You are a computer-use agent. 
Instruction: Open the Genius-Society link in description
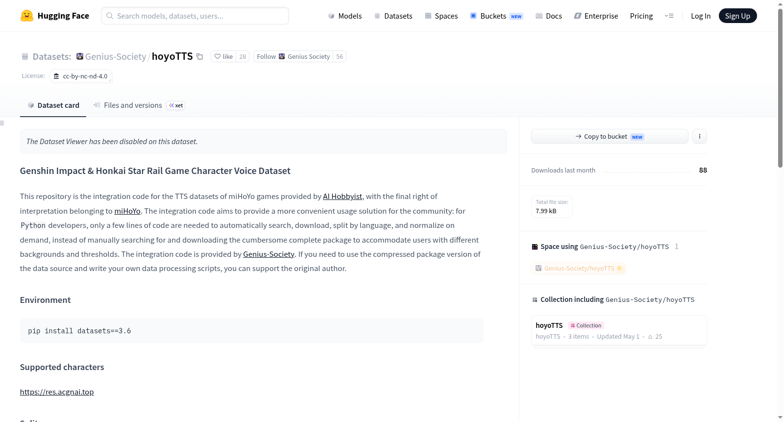[x=269, y=254]
